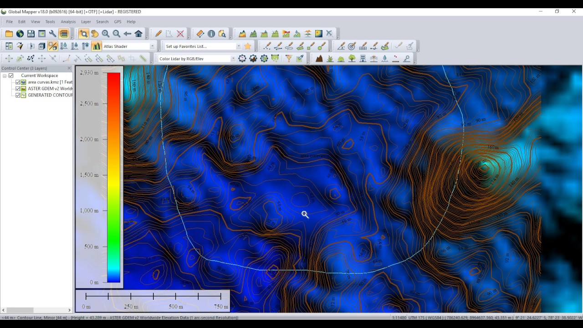This screenshot has width=583, height=328.
Task: Open a data file via folder icon
Action: (9, 34)
